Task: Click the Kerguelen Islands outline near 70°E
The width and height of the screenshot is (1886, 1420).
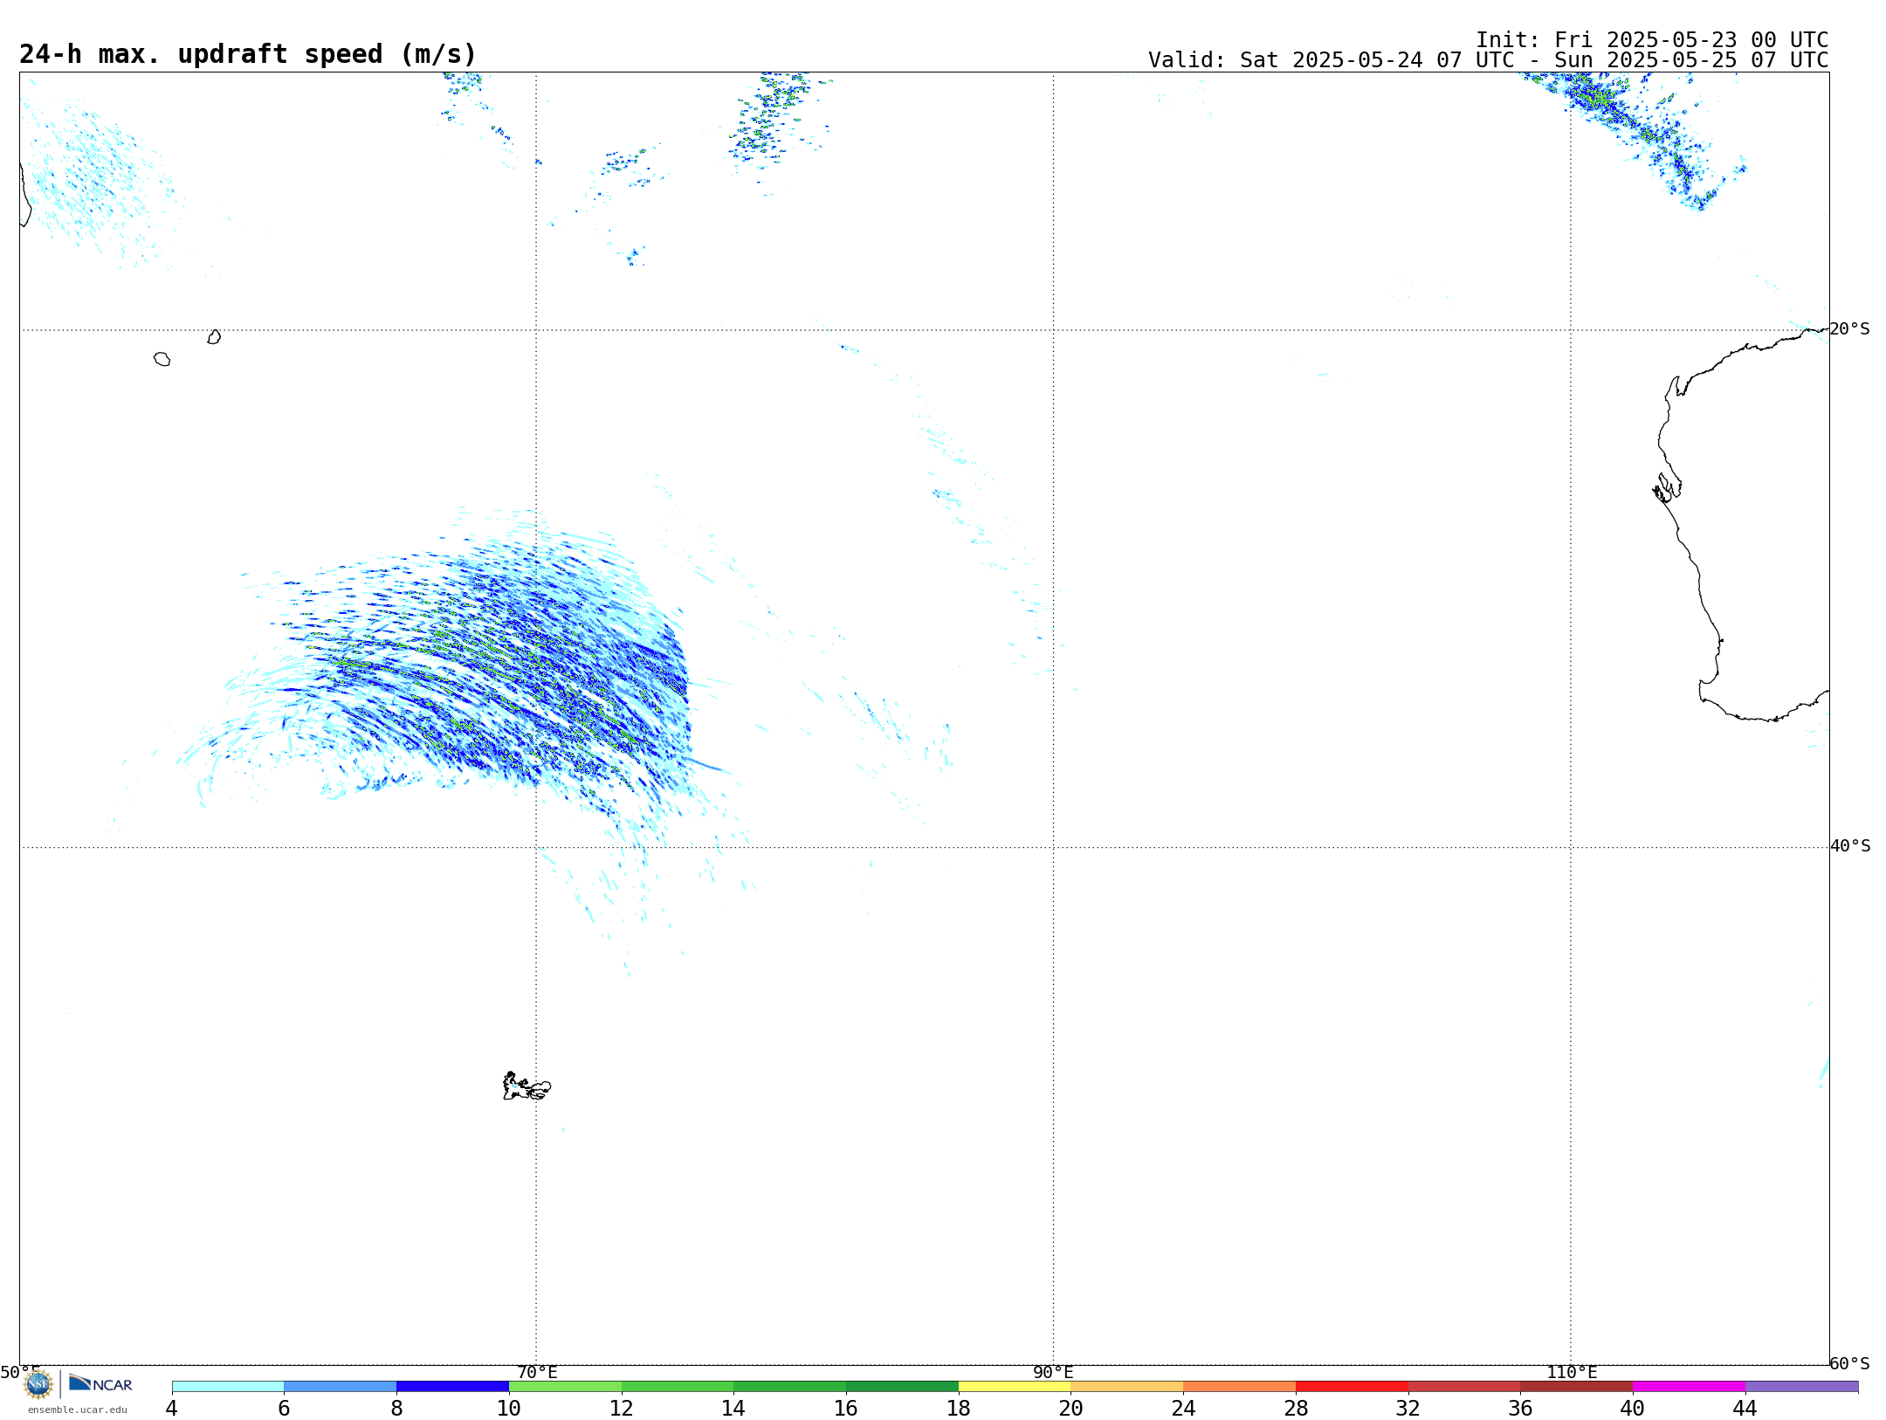Action: coord(527,1086)
